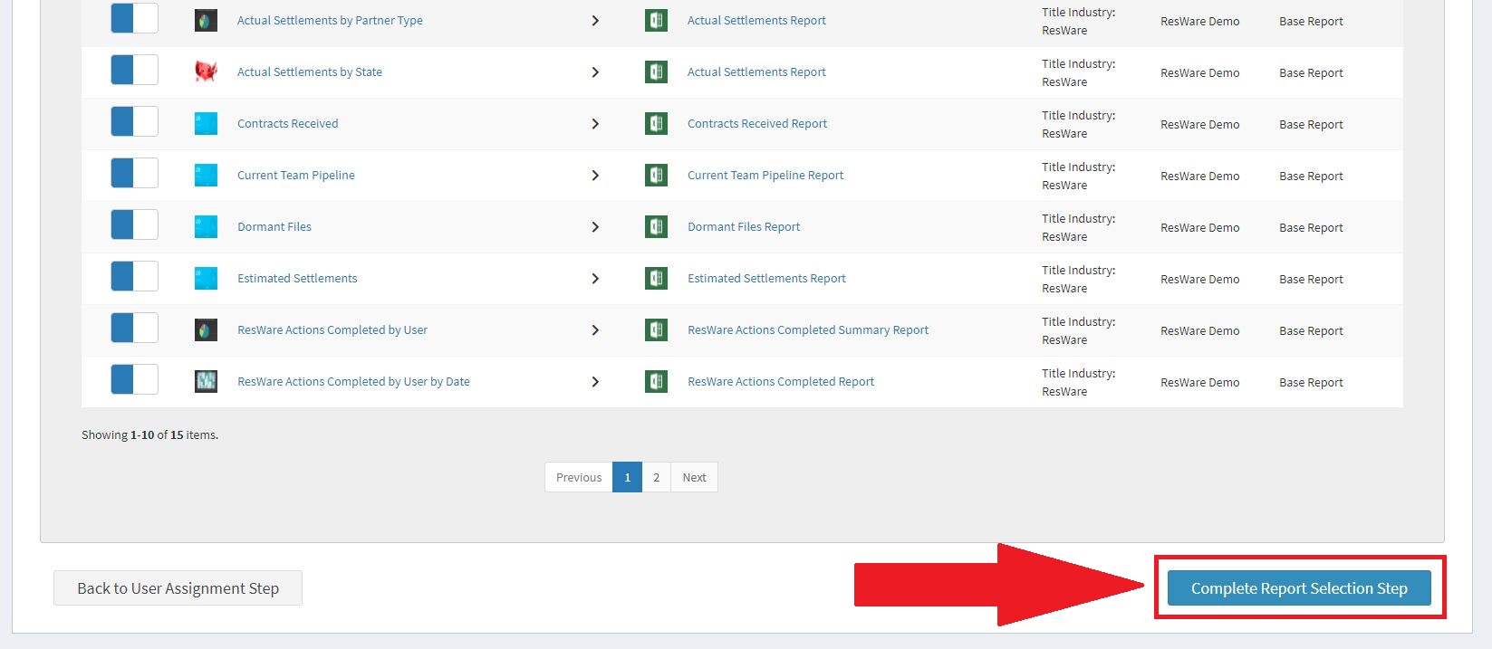Toggle the Actual Settlements by Partner Type switch
Viewport: 1492px width, 649px height.
point(134,18)
